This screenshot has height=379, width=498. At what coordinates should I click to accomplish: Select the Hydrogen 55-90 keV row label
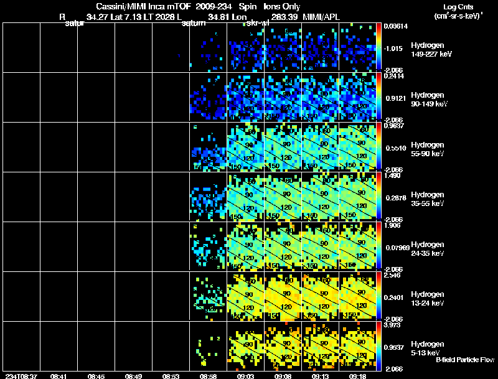point(428,149)
